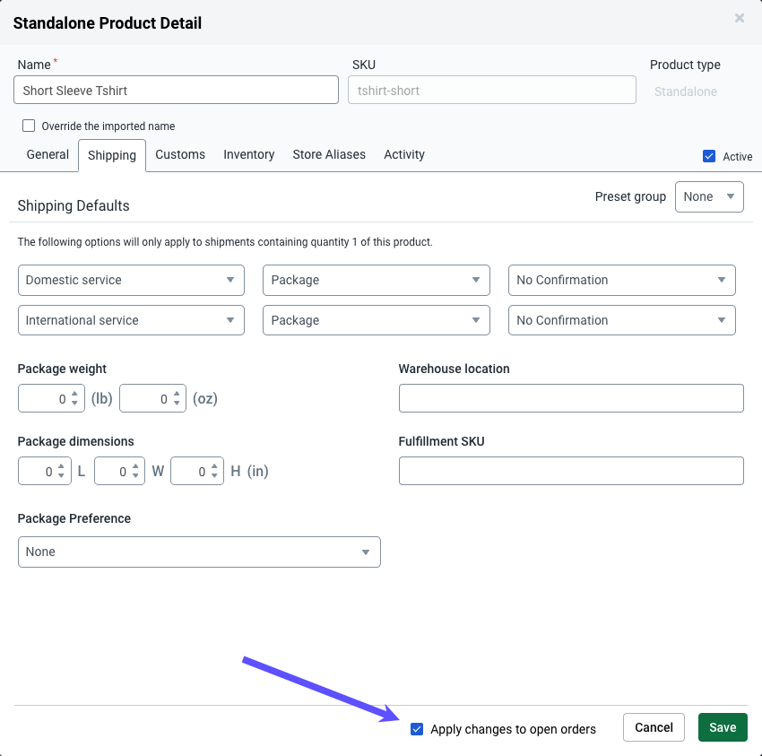The width and height of the screenshot is (762, 756).
Task: Click the Warehouse location input field
Action: coord(571,398)
